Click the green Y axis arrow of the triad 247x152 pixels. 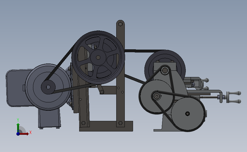(x=18, y=128)
